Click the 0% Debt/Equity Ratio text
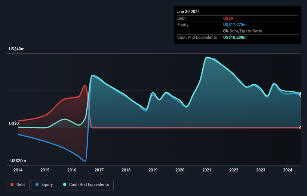Image resolution: width=307 pixels, height=196 pixels. pos(243,31)
